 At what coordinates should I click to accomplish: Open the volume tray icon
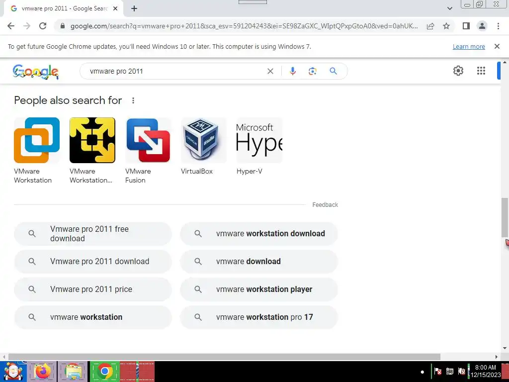click(462, 371)
